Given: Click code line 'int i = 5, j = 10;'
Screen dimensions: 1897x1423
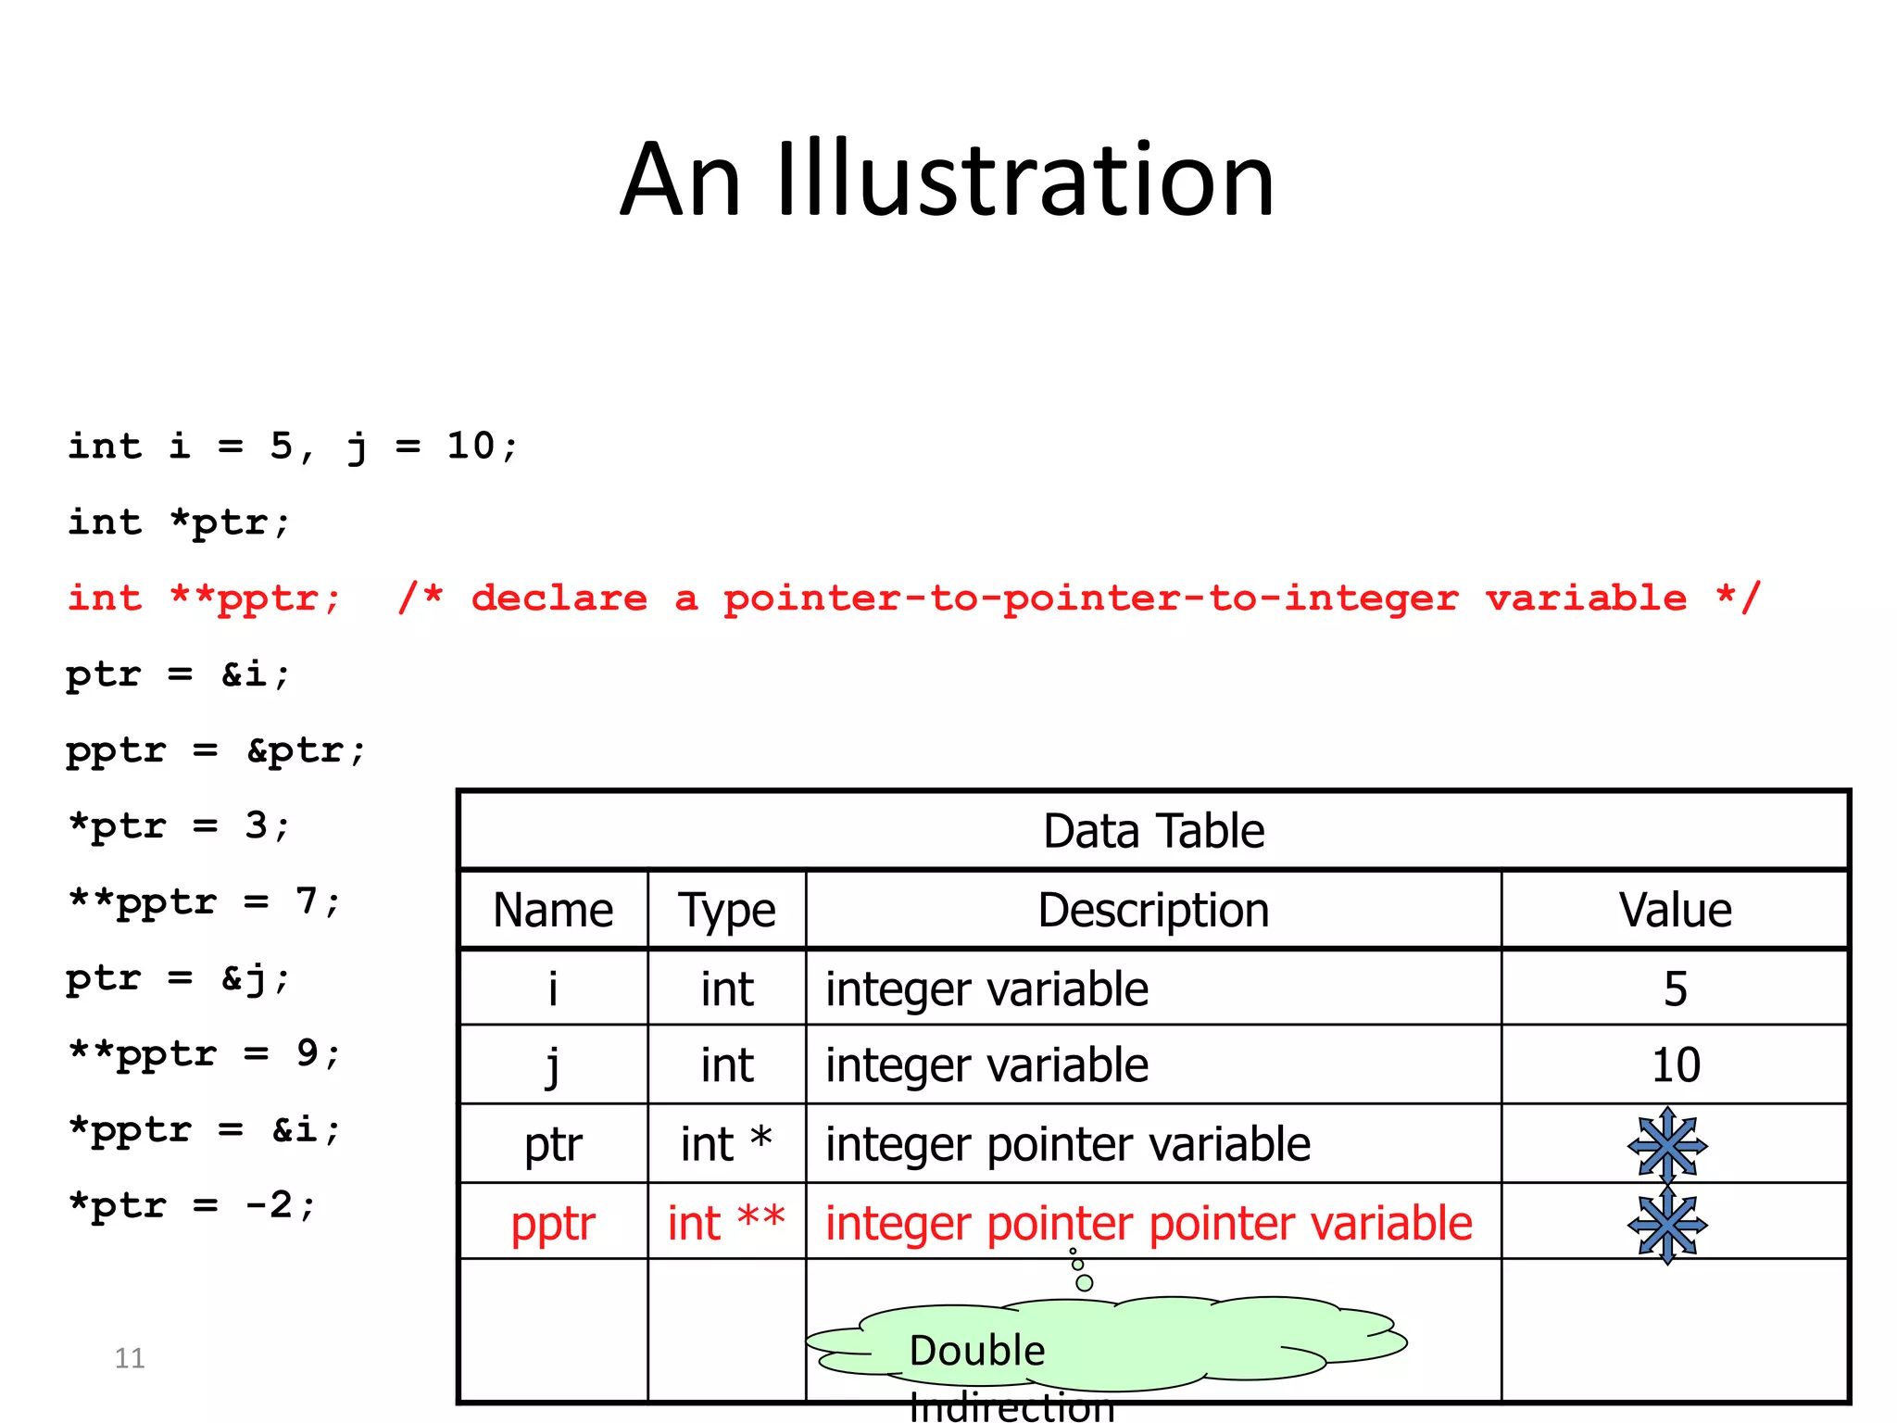Looking at the screenshot, I should click(293, 447).
